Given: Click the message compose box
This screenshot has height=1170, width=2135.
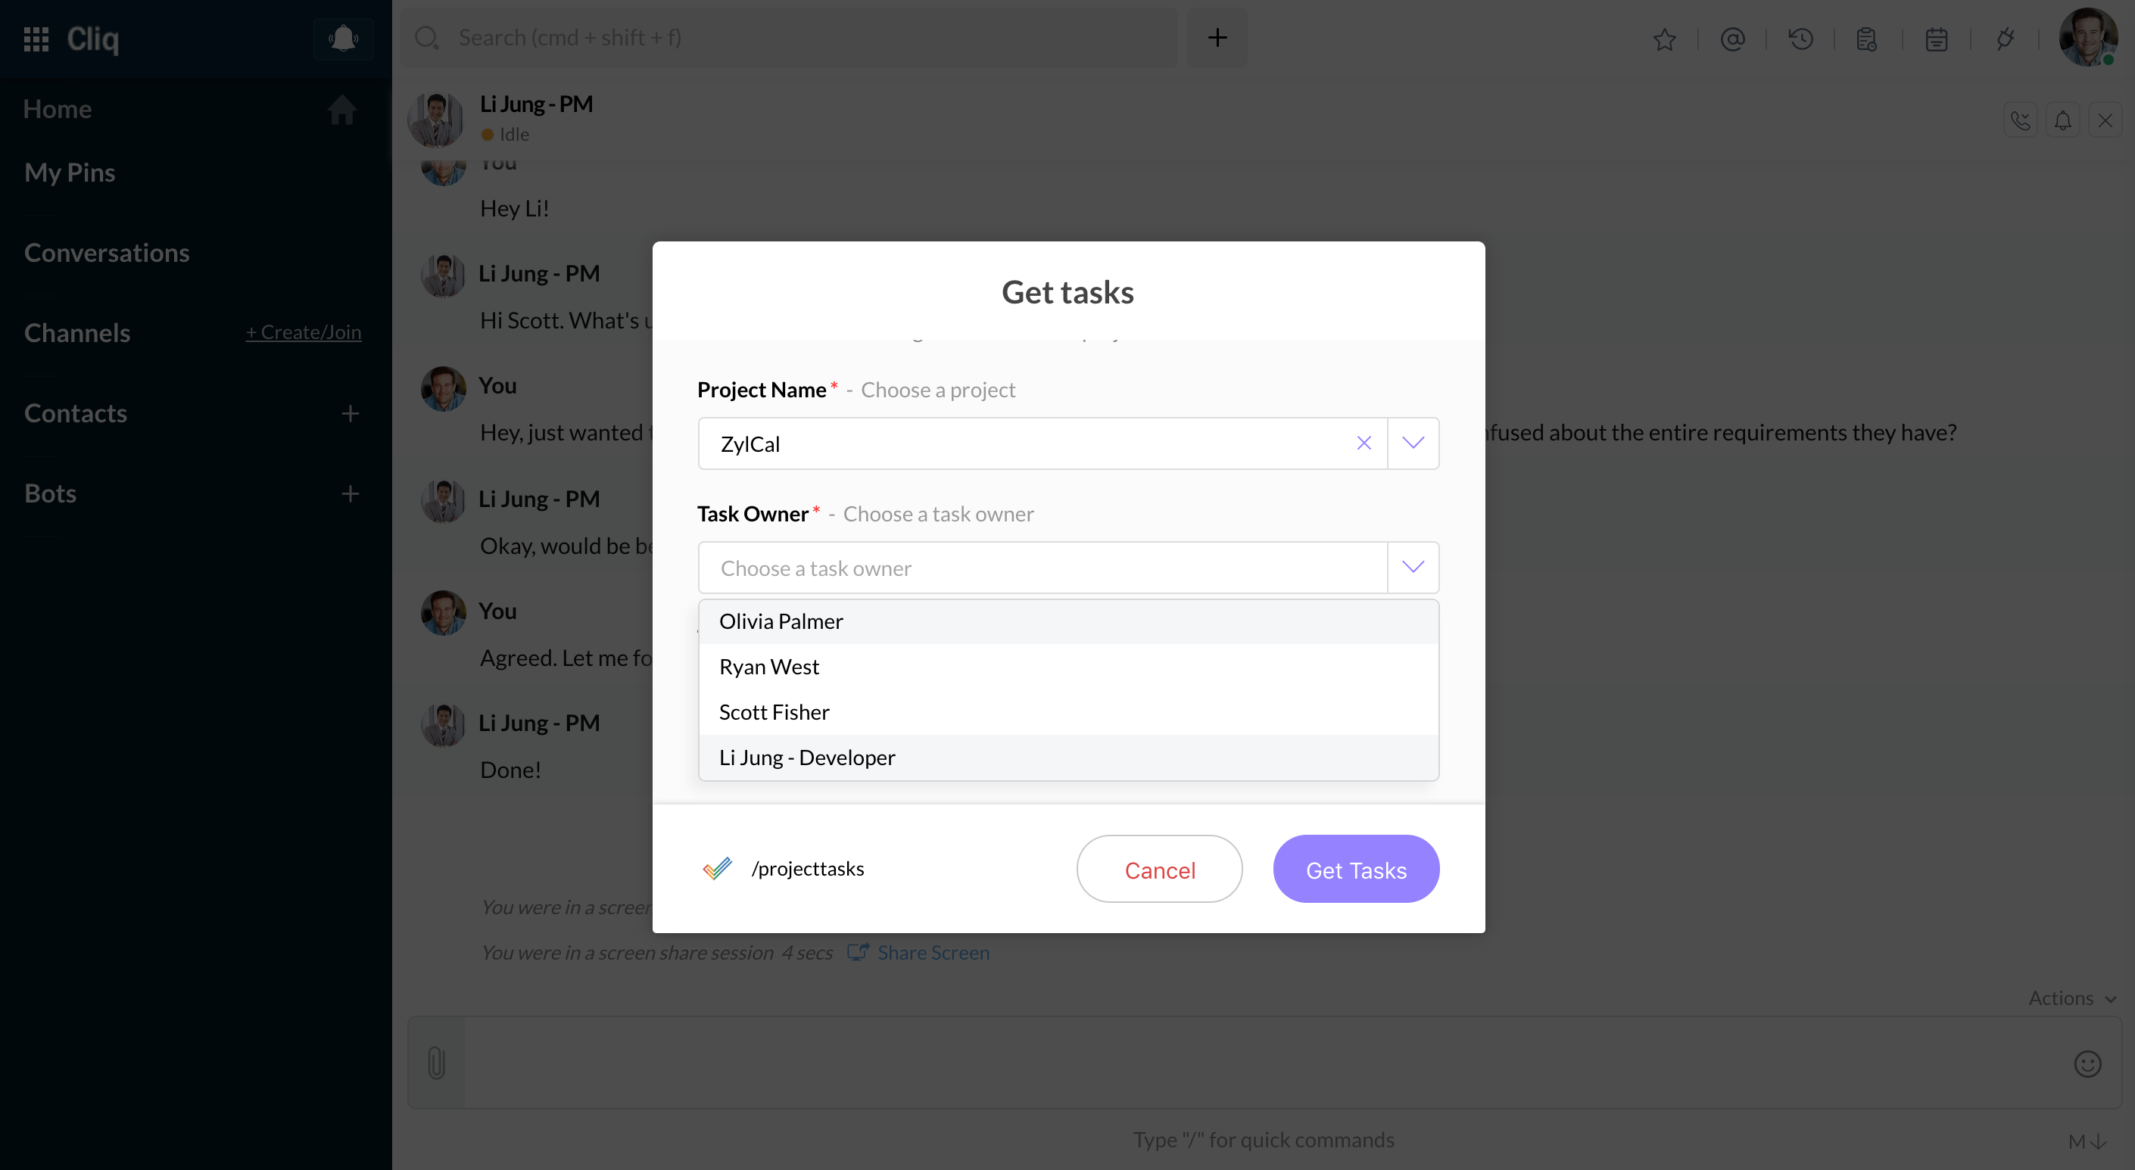Looking at the screenshot, I should click(x=1264, y=1063).
